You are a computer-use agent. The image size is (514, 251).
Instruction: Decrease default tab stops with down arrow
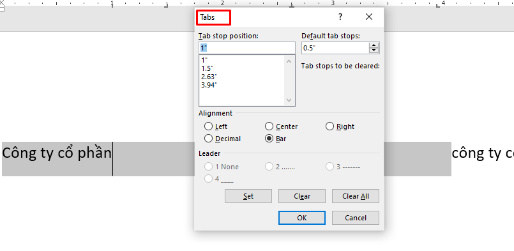click(374, 50)
